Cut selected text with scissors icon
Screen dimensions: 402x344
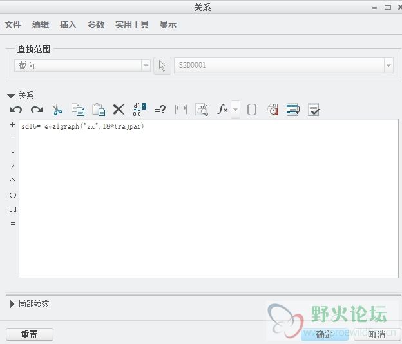coord(57,110)
